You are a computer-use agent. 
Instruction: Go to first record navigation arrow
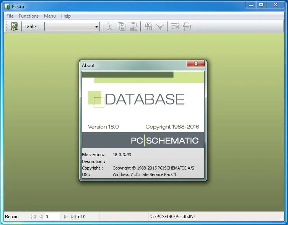tap(33, 217)
